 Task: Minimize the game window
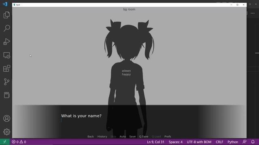pos(231,5)
